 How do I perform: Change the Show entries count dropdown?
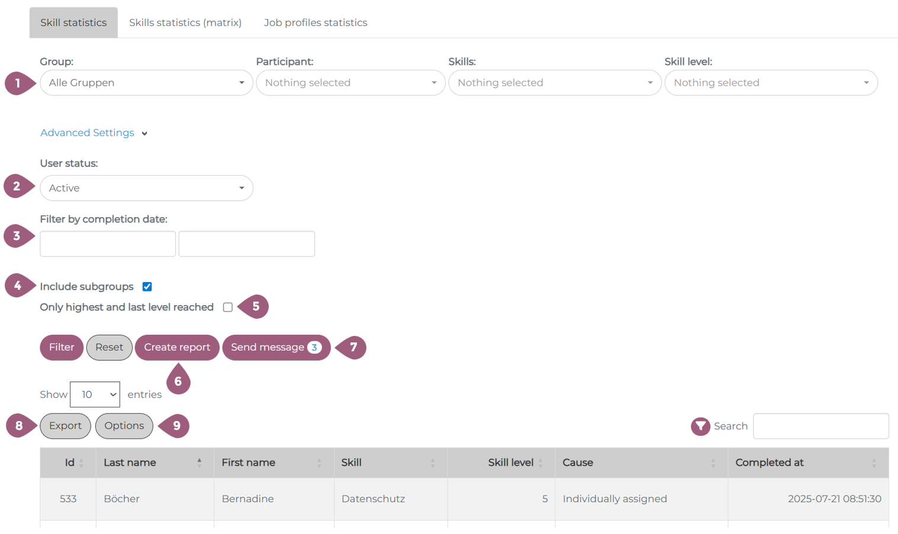(x=95, y=394)
